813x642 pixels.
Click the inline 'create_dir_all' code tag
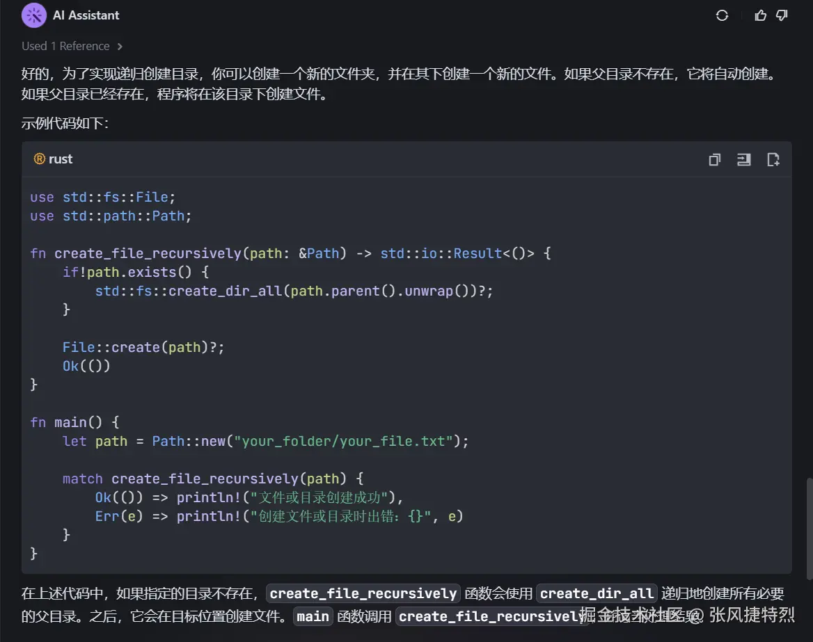pyautogui.click(x=597, y=593)
